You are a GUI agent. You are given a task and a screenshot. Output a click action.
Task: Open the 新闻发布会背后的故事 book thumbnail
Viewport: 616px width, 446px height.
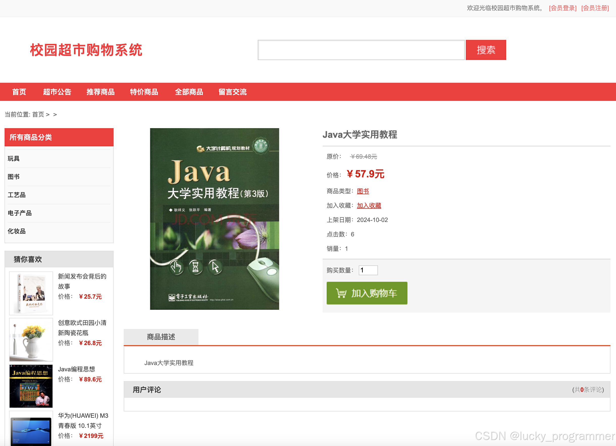31,293
